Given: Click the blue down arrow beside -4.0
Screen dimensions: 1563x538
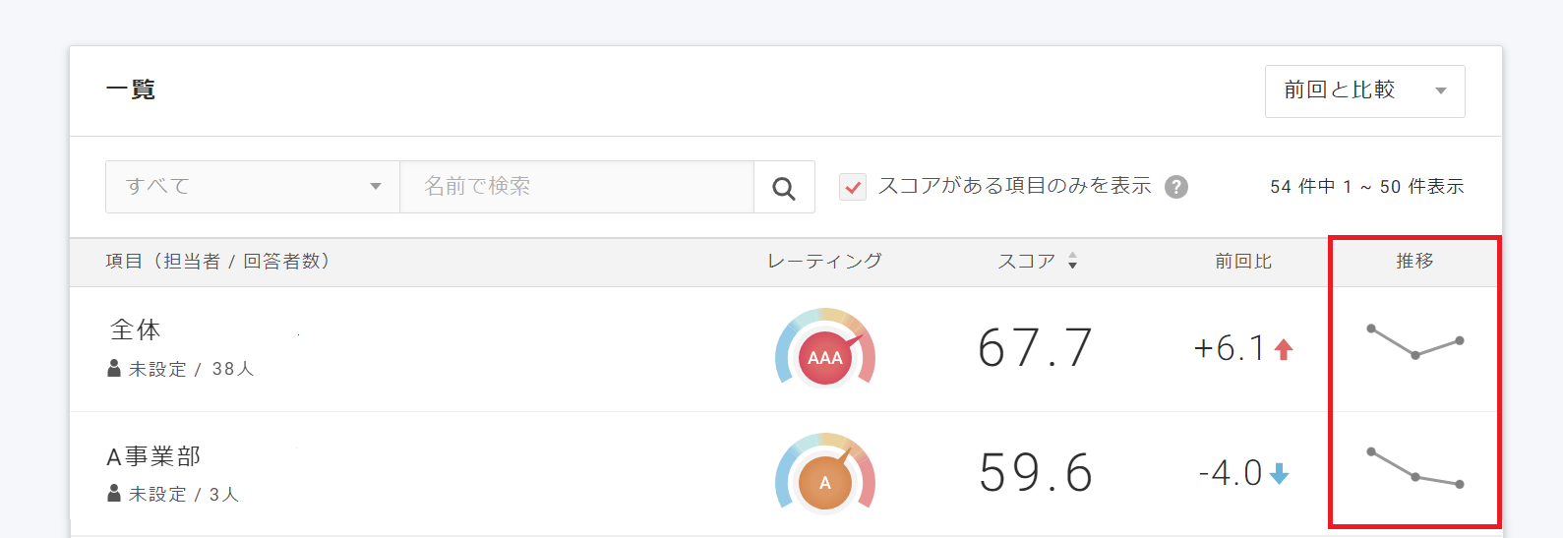Looking at the screenshot, I should [x=1279, y=474].
